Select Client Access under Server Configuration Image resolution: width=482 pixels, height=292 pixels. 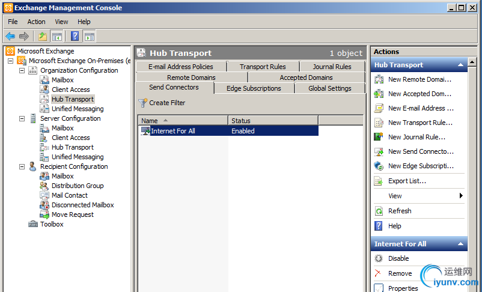click(71, 138)
